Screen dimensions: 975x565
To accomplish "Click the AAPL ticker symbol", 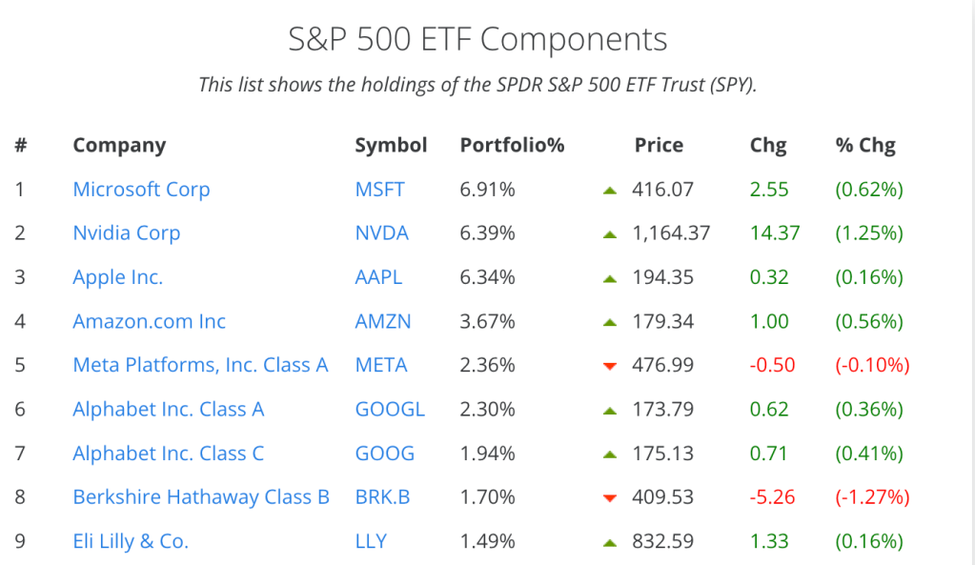I will point(378,277).
